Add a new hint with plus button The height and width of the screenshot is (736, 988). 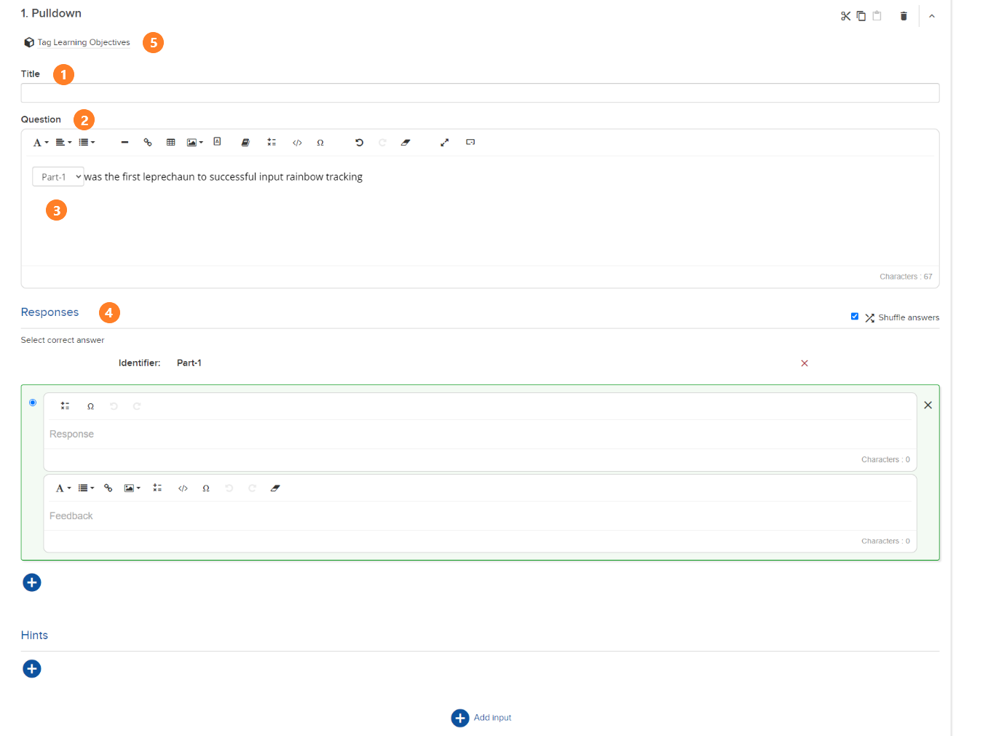[x=32, y=669]
